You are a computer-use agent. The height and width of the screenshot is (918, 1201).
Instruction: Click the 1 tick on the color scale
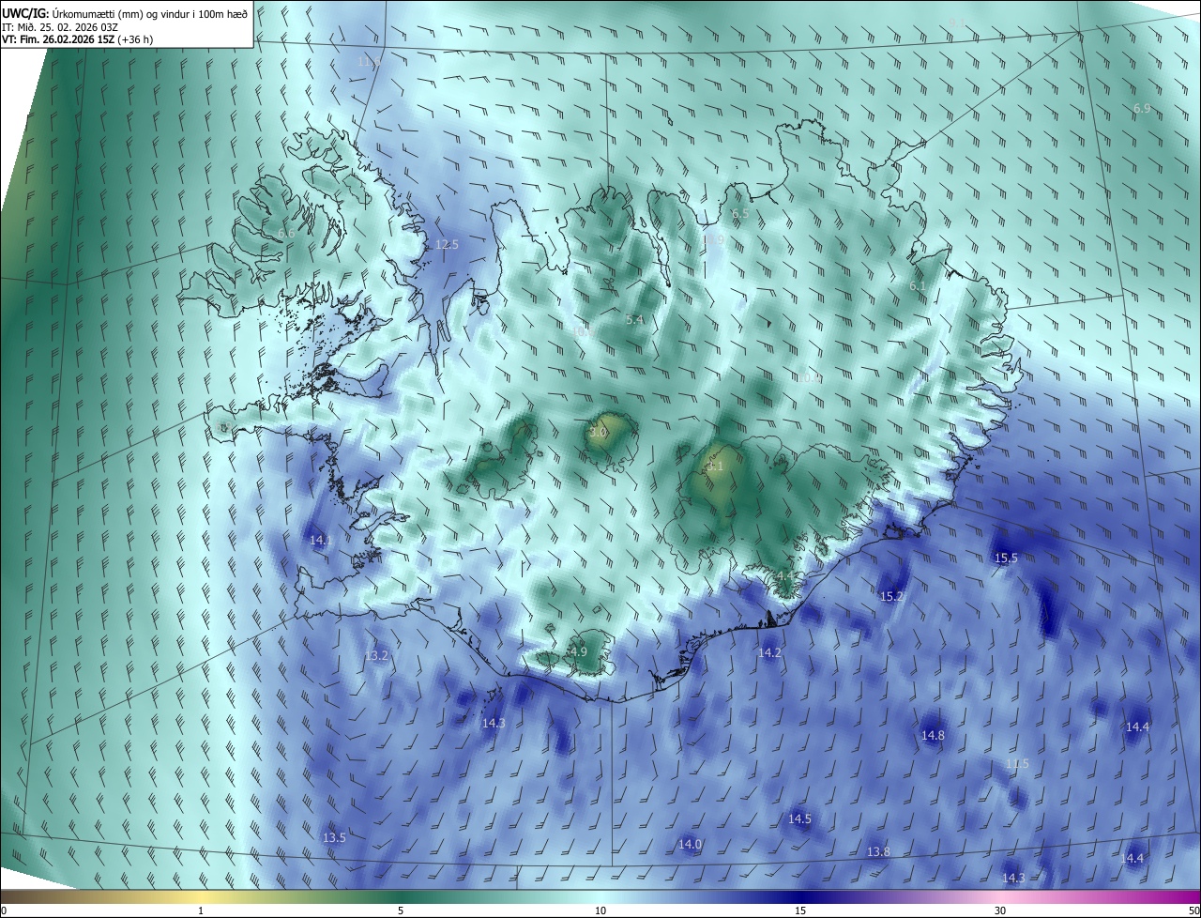click(201, 910)
